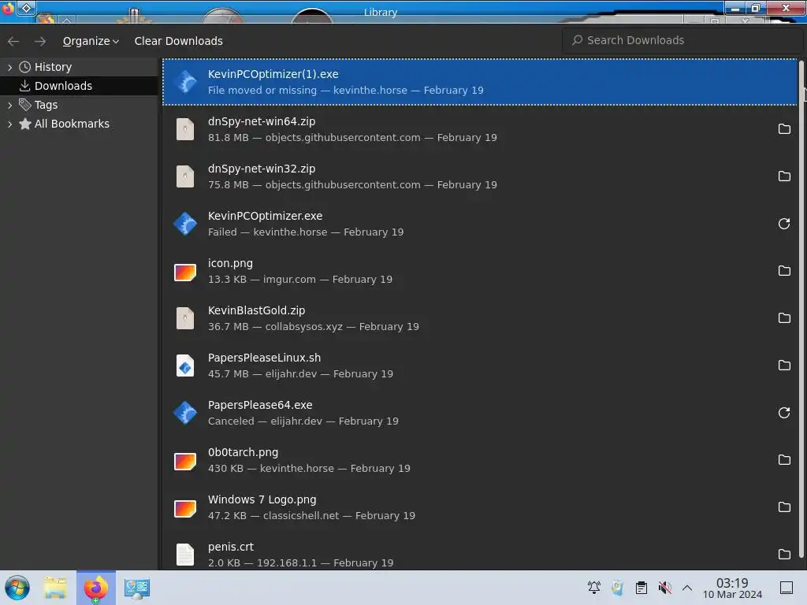Show Windows 7 Logo.png in folder
Screen dimensions: 807x605
(x=784, y=507)
